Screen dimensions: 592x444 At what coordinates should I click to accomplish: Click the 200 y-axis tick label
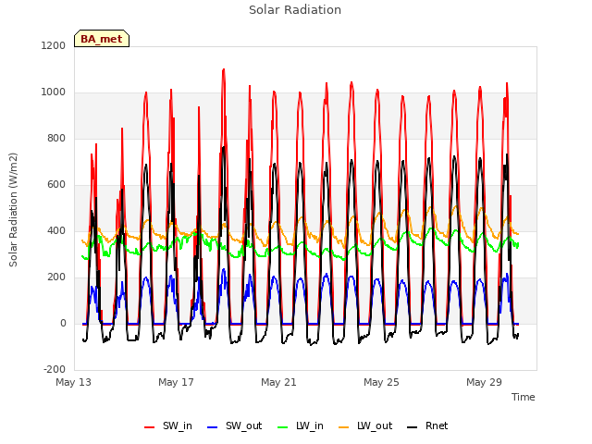click(x=56, y=277)
